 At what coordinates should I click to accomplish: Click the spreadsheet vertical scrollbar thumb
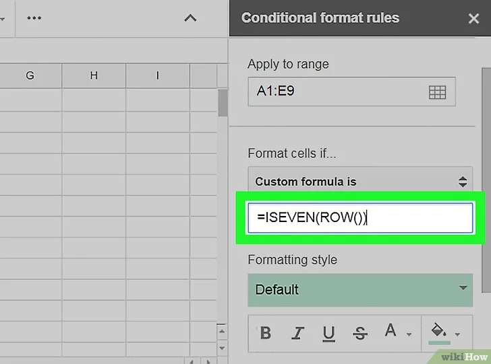223,103
